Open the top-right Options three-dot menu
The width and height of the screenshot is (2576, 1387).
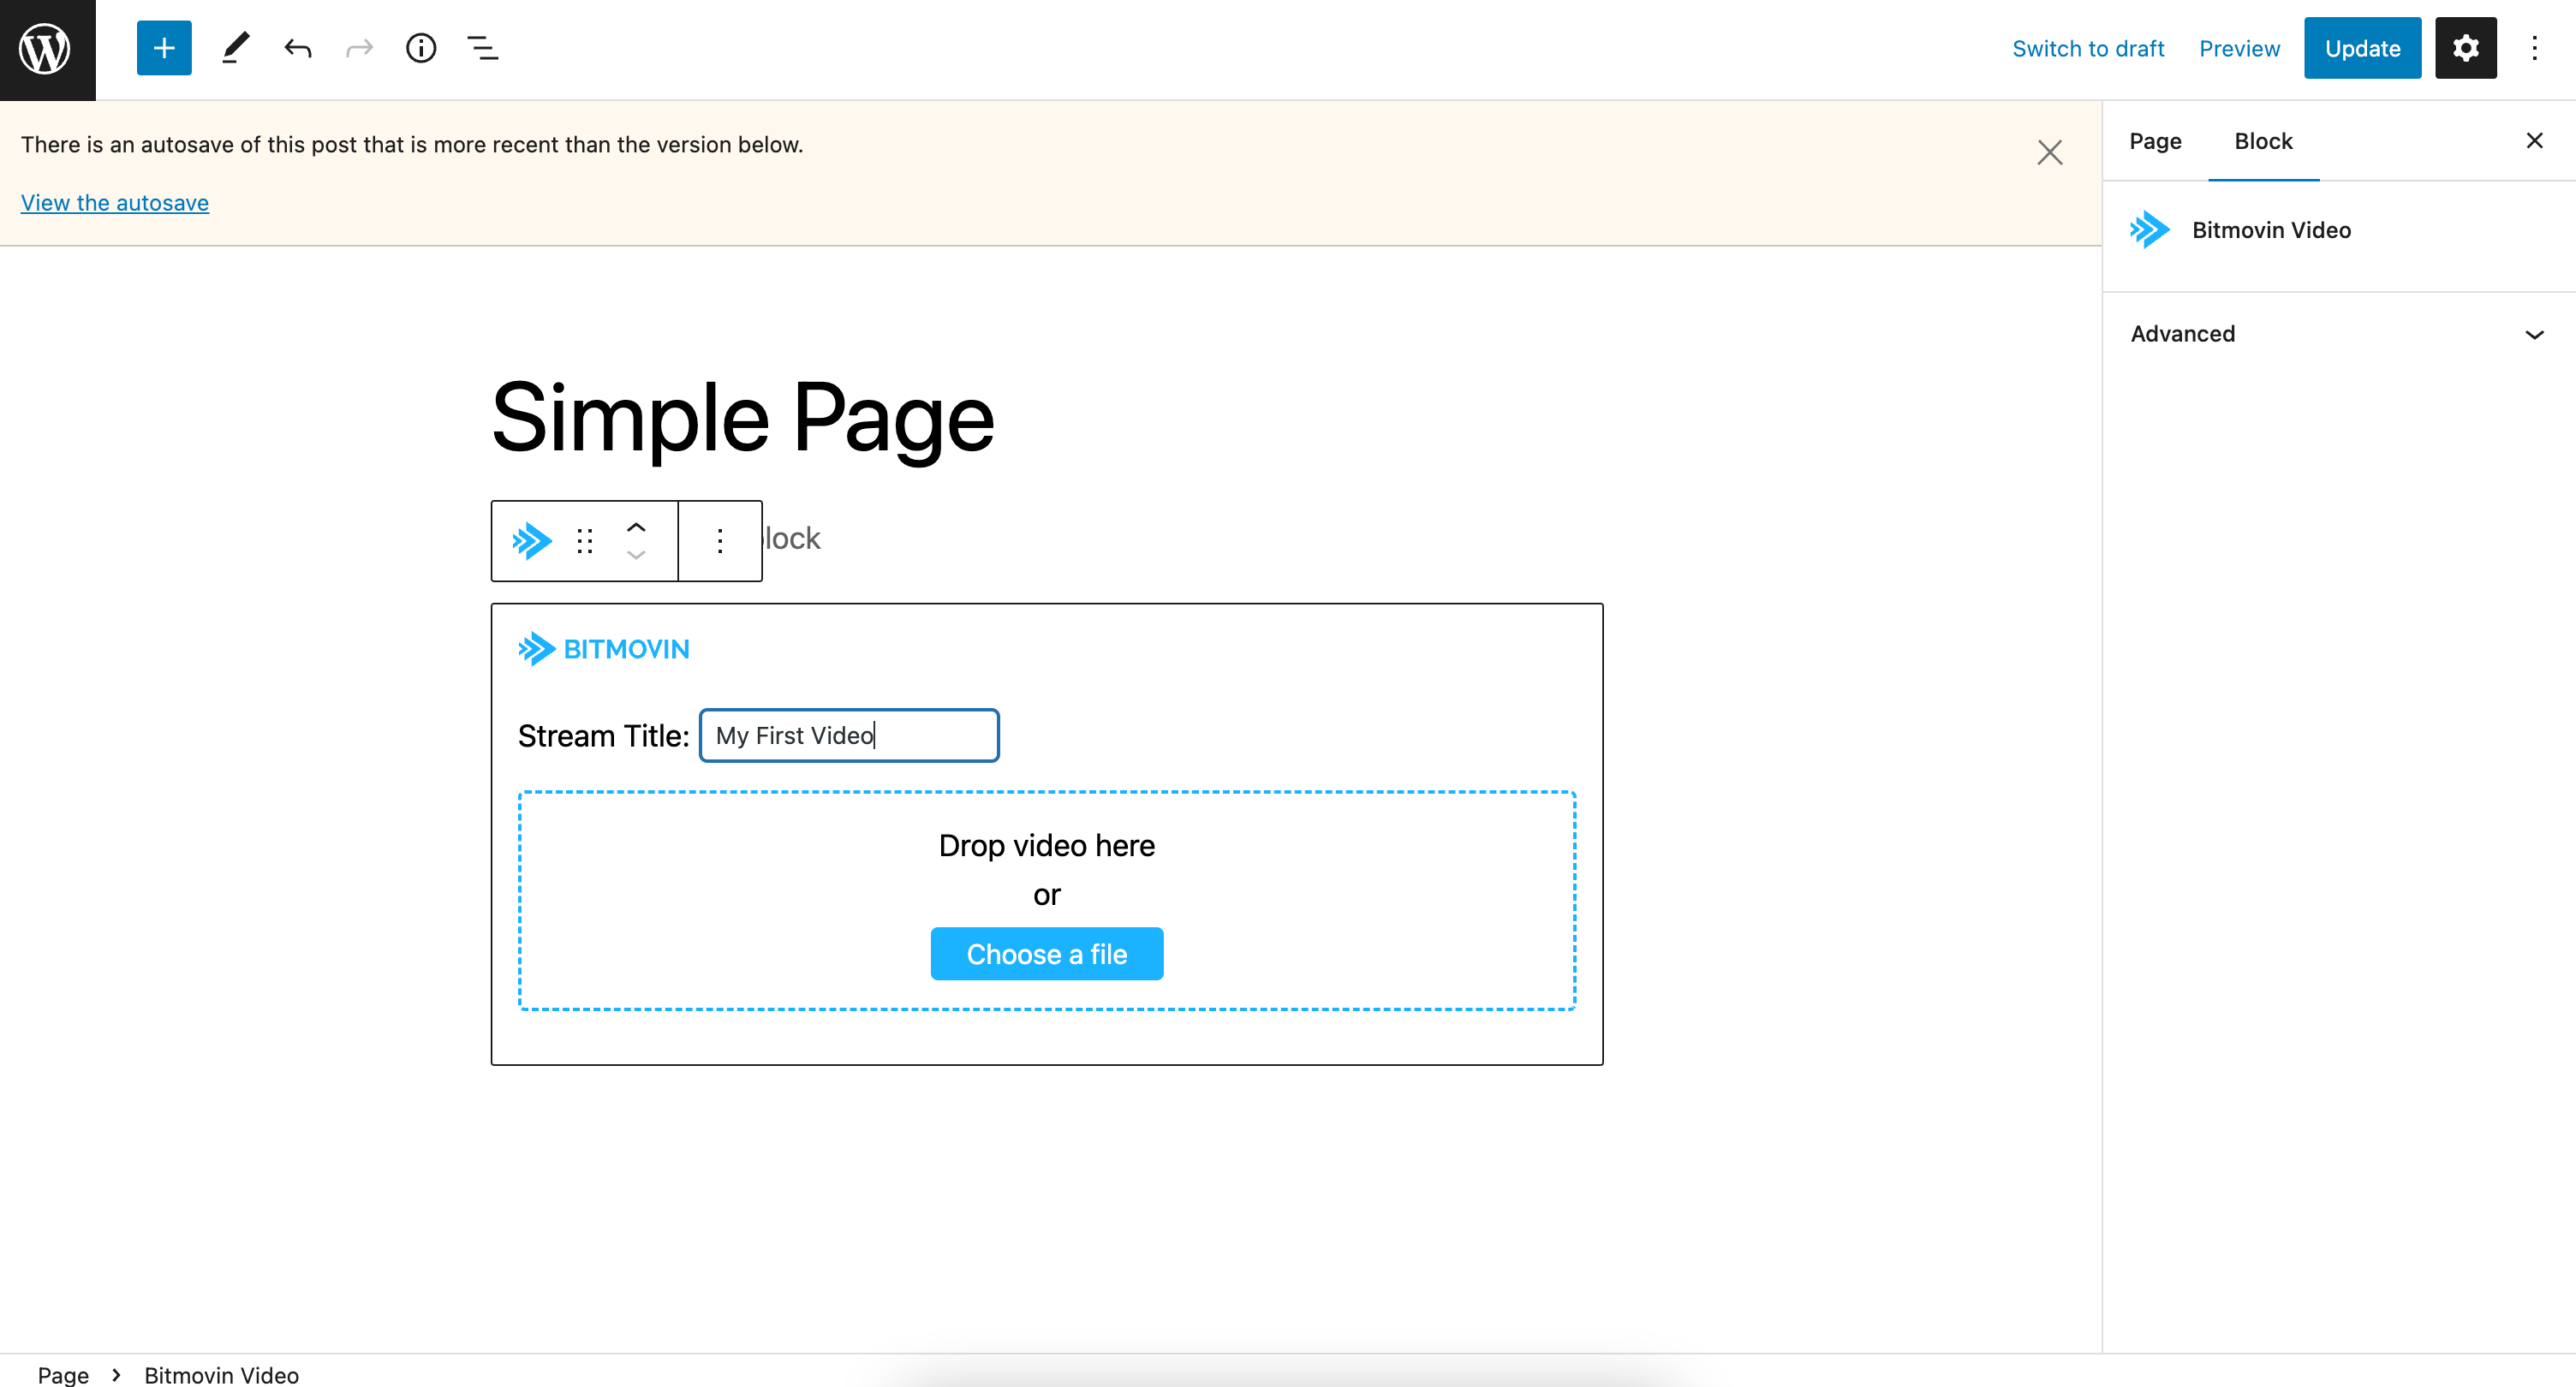(2534, 48)
